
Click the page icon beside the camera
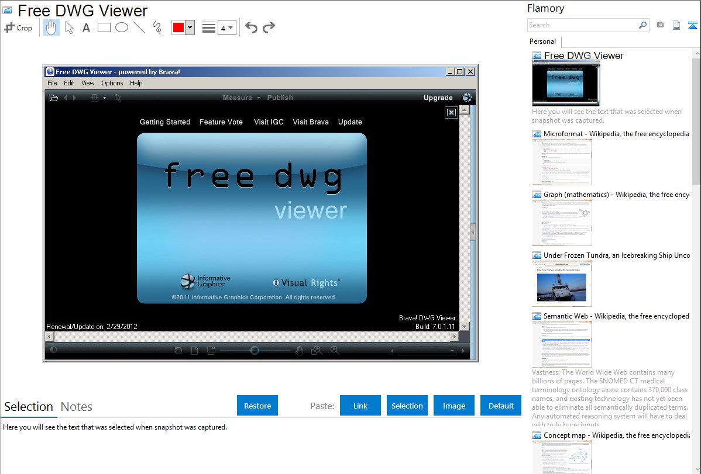click(676, 25)
